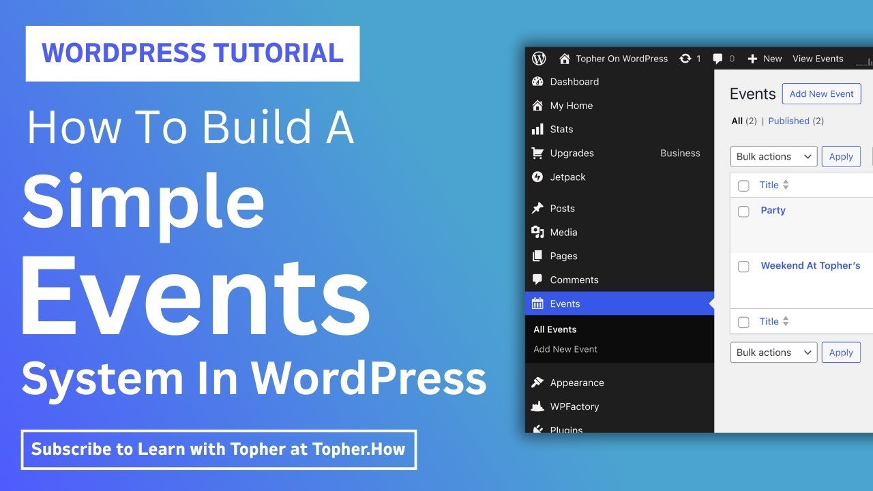Screen dimensions: 873x491
Task: Click the top Apply button
Action: [841, 157]
